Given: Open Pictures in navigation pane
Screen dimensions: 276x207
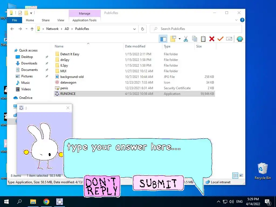Looking at the screenshot, I should [27, 76].
